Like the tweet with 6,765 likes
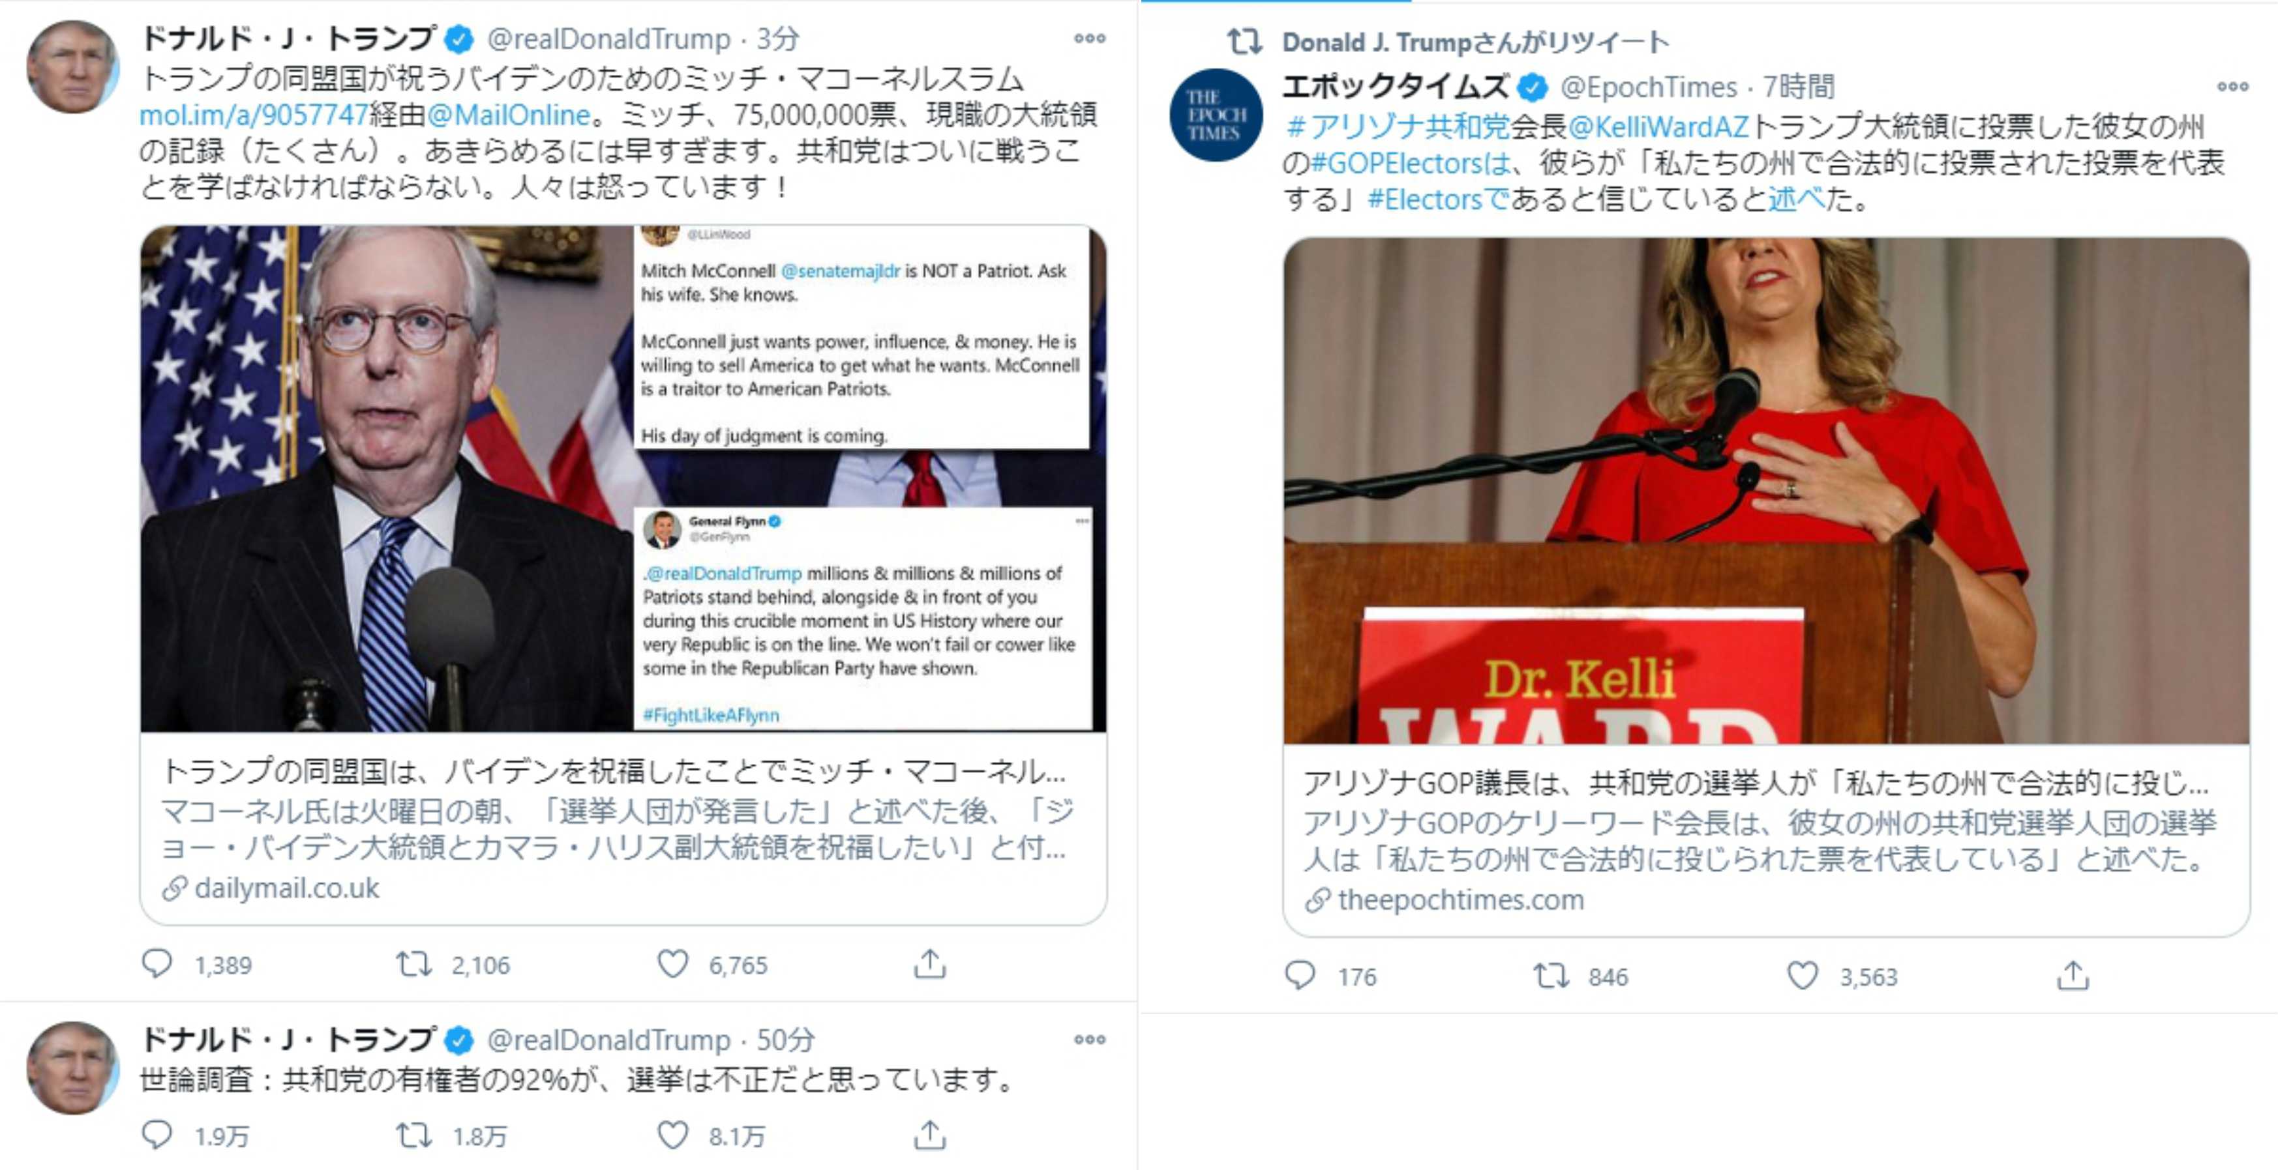 click(673, 963)
